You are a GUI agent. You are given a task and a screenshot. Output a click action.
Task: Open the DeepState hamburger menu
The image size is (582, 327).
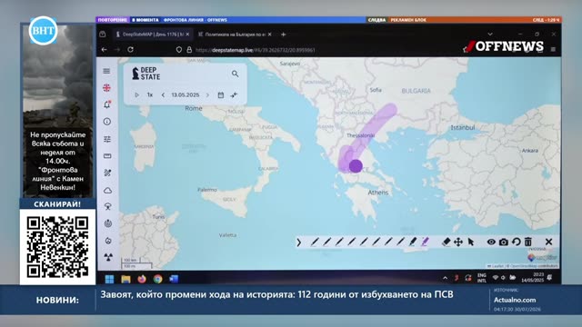pos(106,71)
